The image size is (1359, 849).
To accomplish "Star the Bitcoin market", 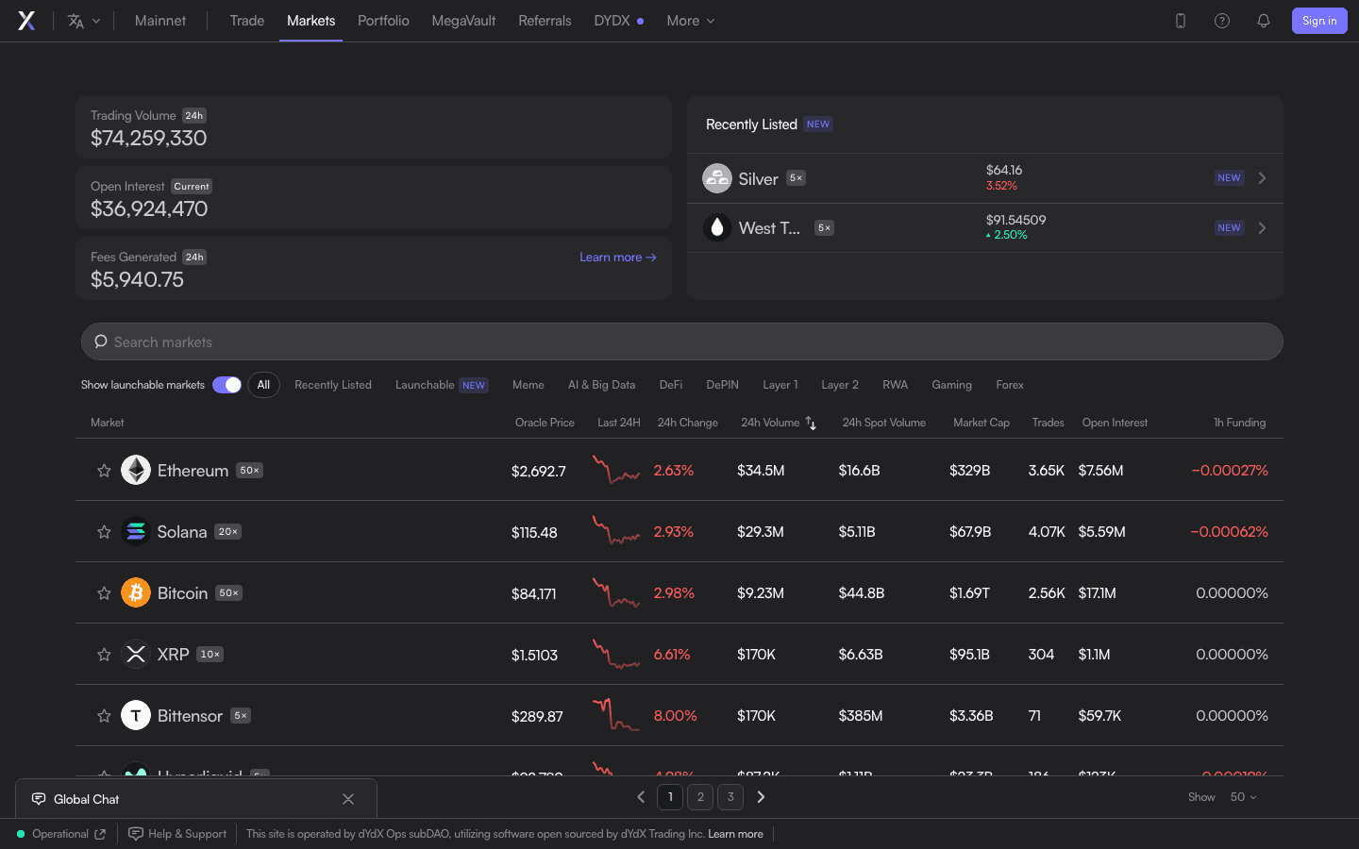I will 104,593.
